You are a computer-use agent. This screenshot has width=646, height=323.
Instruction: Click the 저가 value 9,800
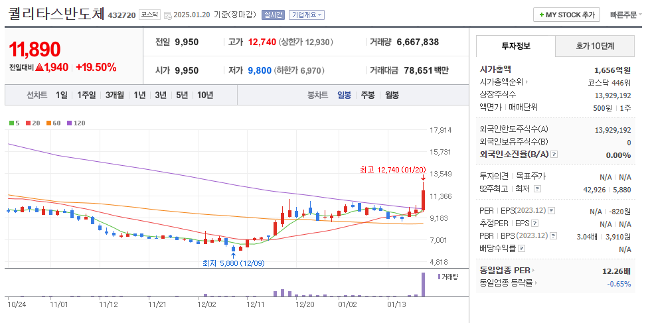tap(260, 70)
